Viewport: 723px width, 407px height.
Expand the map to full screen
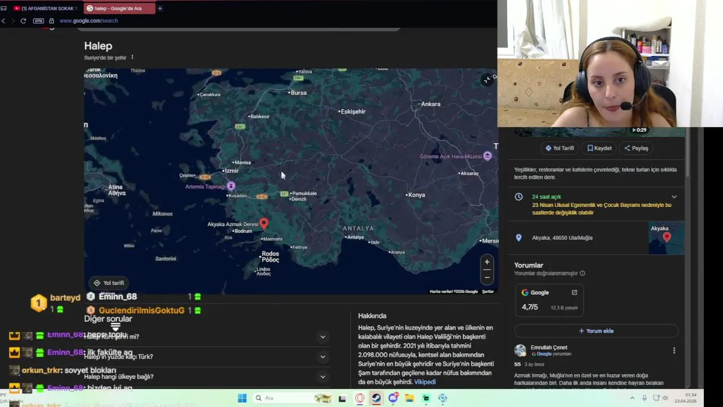click(487, 80)
